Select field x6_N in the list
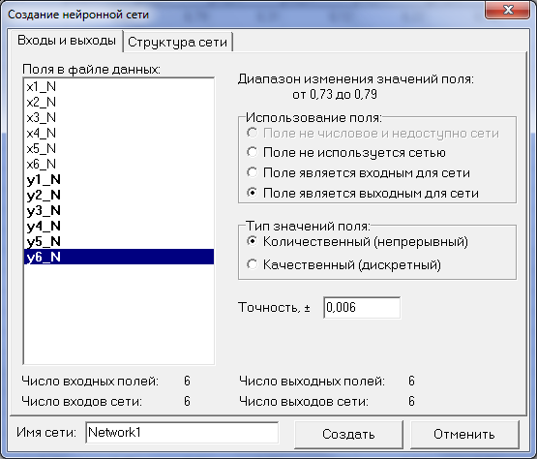 pyautogui.click(x=119, y=164)
